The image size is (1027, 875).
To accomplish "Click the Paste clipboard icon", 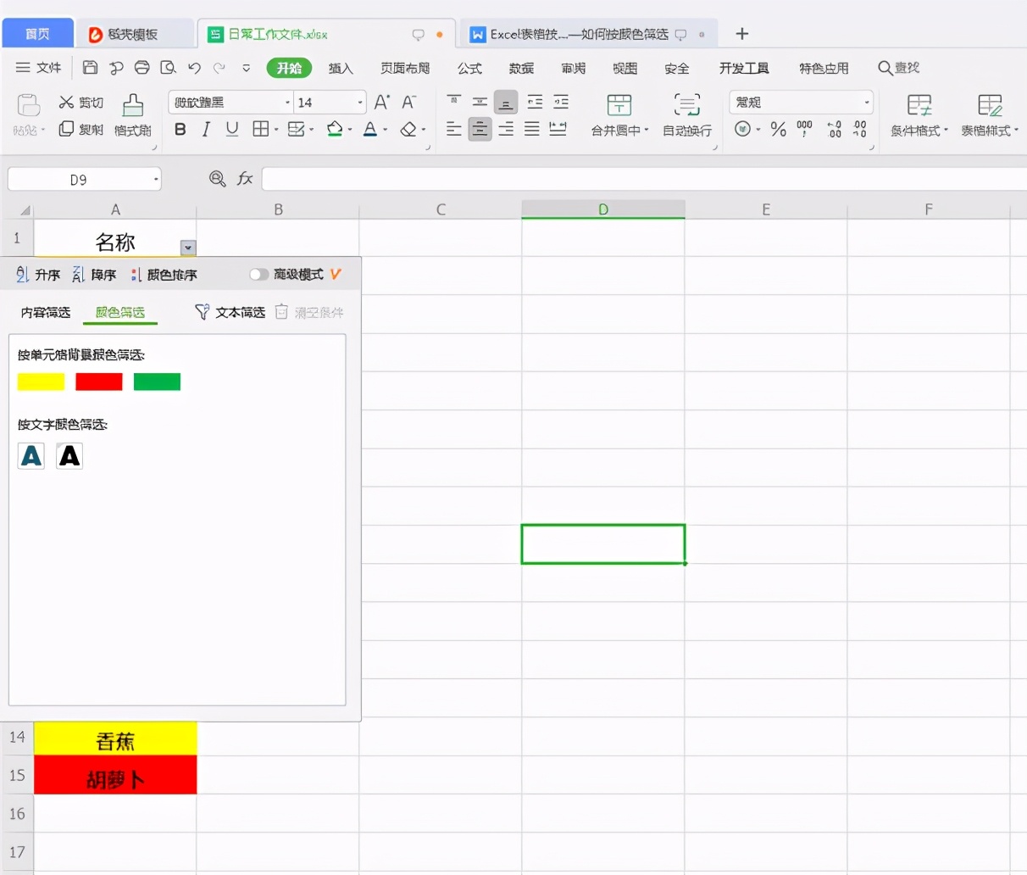I will point(28,105).
